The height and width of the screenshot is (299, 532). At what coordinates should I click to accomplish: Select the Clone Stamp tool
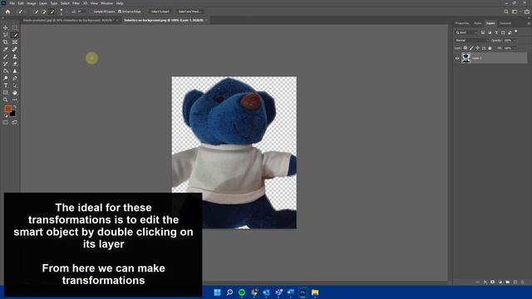(x=15, y=56)
